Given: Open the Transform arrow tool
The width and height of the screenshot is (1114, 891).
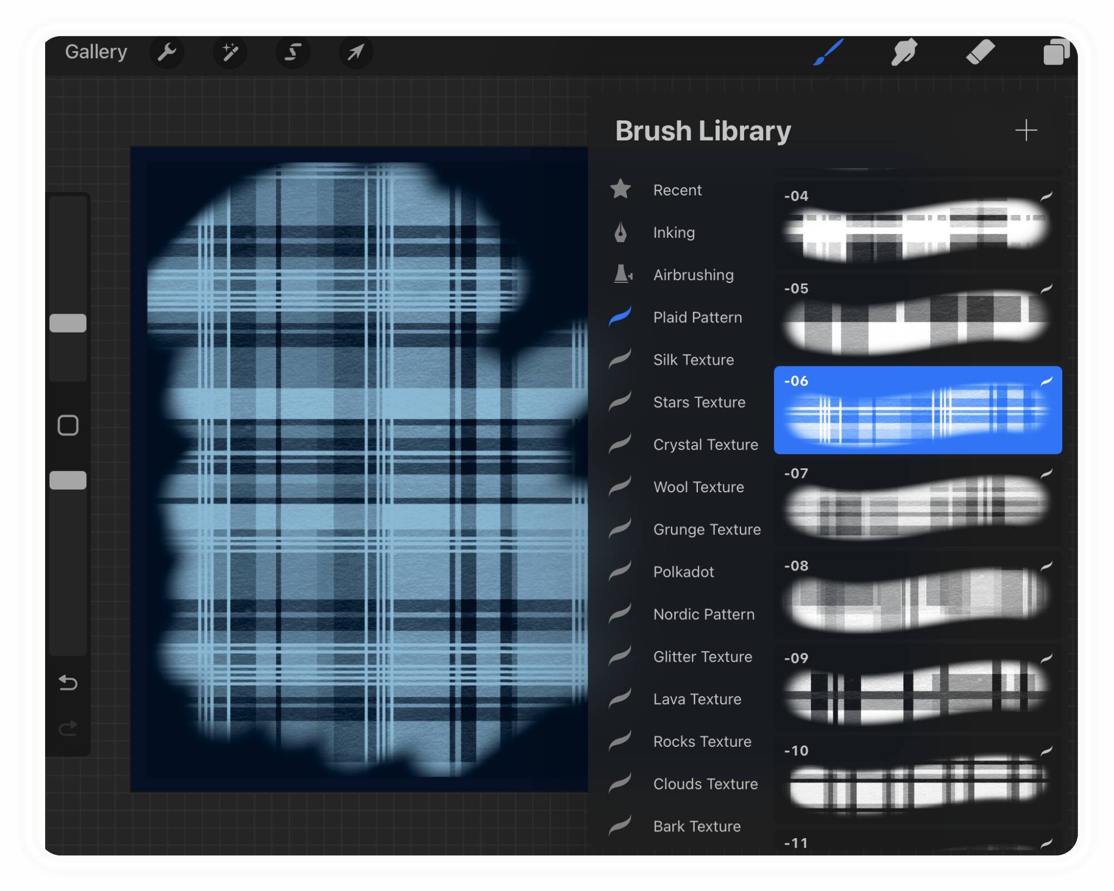Looking at the screenshot, I should [355, 52].
